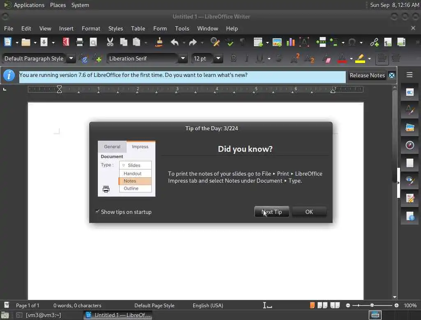Screen dimensions: 421x320
Task: Open Find and Replace icon
Action: (215, 42)
